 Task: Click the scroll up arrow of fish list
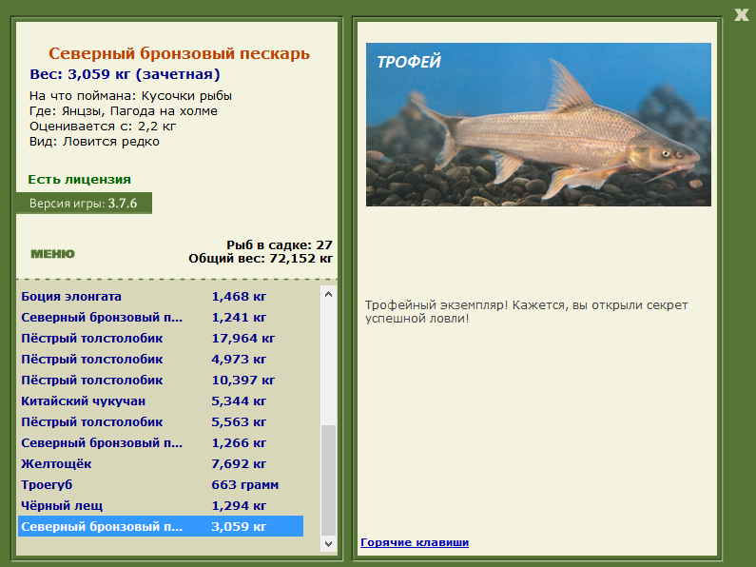pyautogui.click(x=328, y=294)
